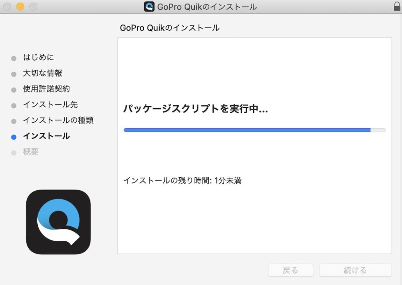Select the インストールの種類 installer step

(58, 120)
